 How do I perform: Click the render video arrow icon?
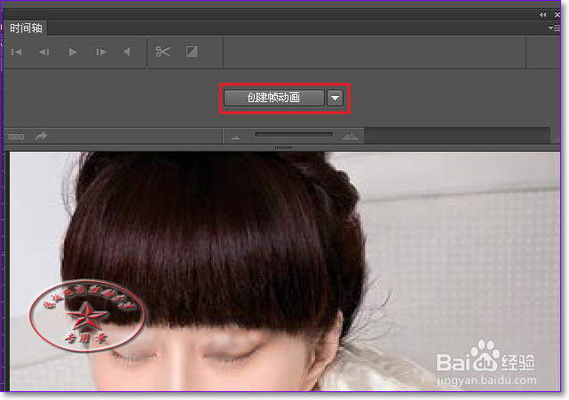42,136
